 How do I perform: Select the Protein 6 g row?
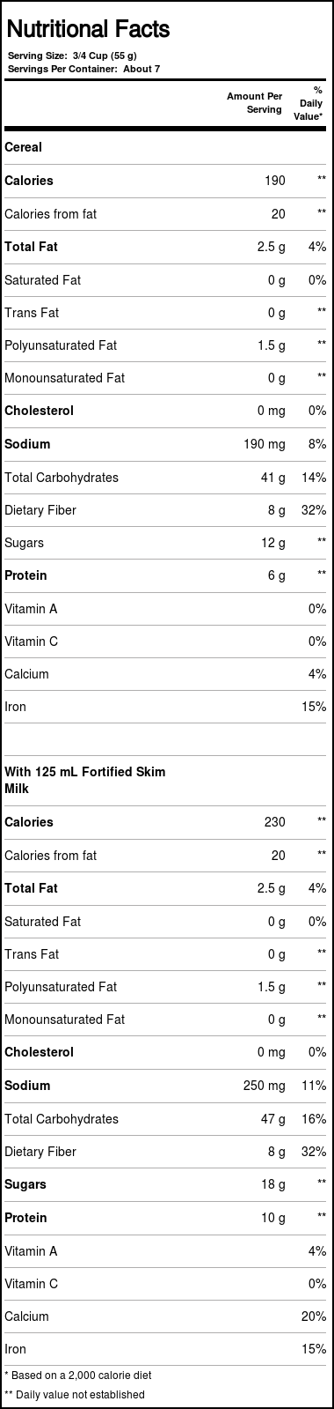167,575
